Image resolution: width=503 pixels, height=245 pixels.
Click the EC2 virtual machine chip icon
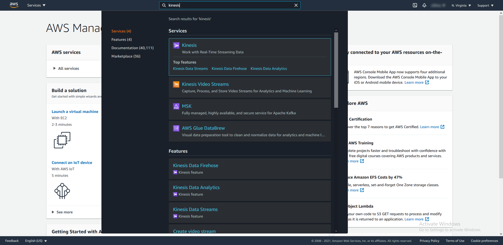coord(62,140)
